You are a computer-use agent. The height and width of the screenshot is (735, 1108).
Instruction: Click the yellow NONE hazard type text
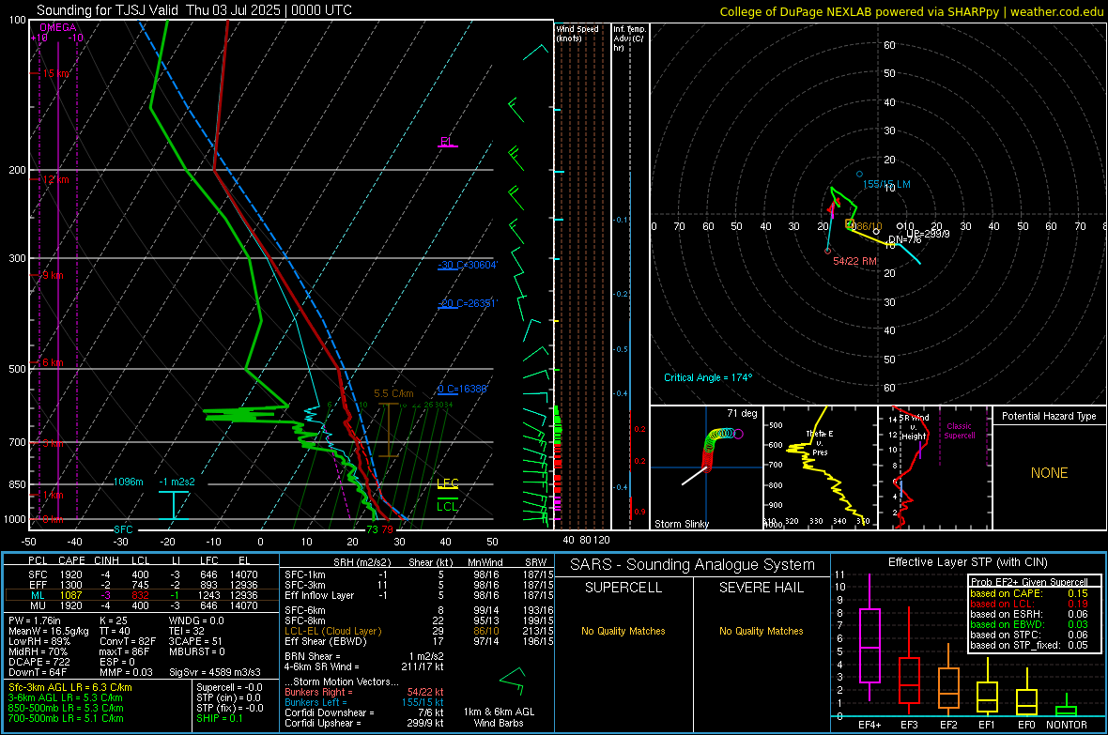pyautogui.click(x=1049, y=473)
